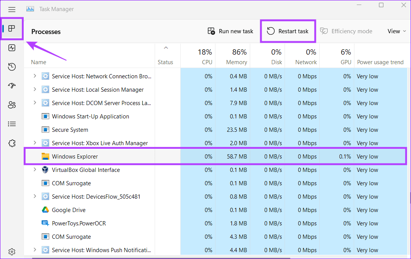Click the Run new task button

coord(230,31)
